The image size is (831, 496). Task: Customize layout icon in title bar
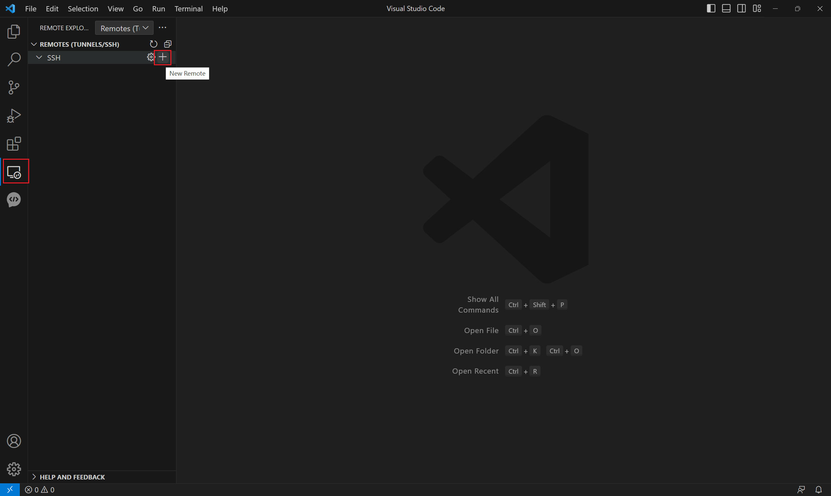tap(757, 8)
